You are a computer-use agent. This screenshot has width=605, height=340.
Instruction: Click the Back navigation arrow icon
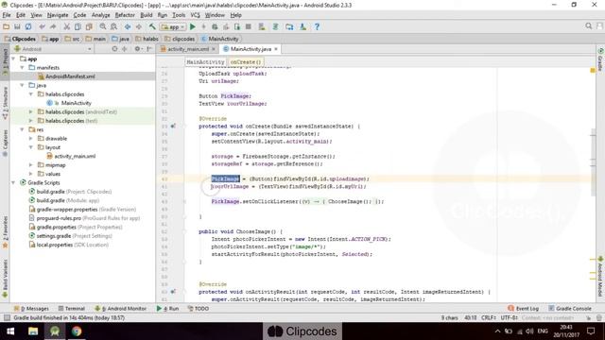tap(128, 26)
